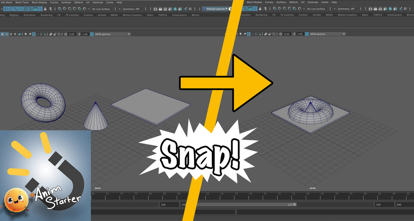
Task: Enable Snap to points magnet, left screenshot
Action: 70,9
